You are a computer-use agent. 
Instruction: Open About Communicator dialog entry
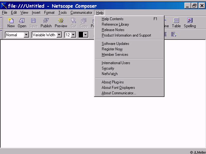click(129, 93)
